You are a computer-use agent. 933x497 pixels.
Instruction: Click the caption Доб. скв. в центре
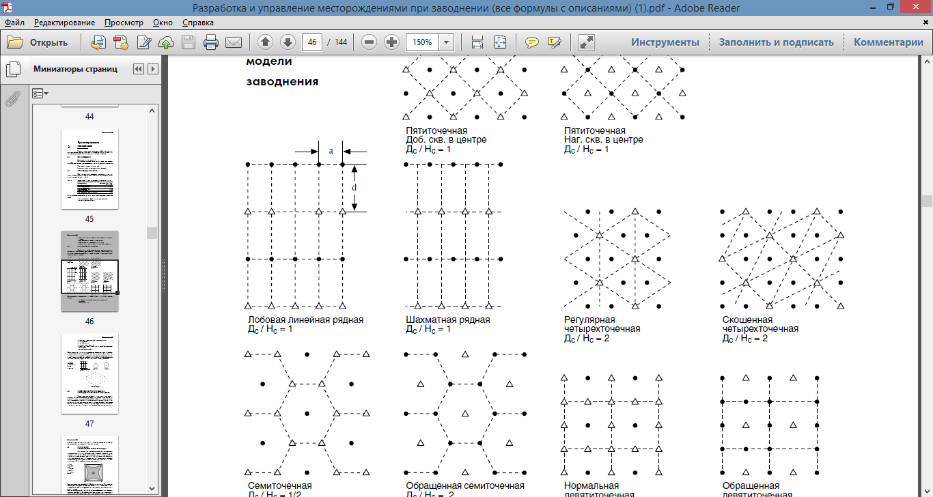(446, 140)
